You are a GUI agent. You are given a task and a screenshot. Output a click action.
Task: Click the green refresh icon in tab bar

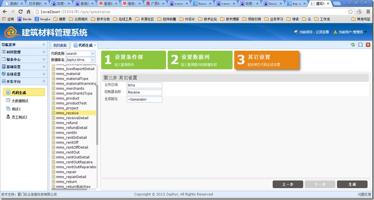coord(353,45)
